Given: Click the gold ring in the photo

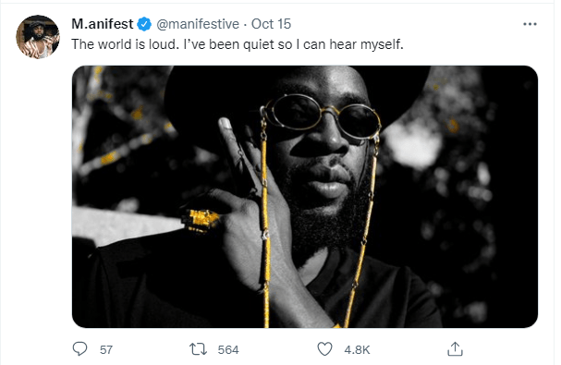Looking at the screenshot, I should point(200,219).
